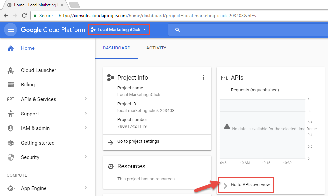Click the Getting started graduation cap icon
Screen dimensions: 328x196
click(x=11, y=143)
